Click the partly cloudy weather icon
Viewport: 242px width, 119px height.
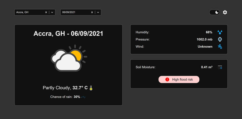tap(69, 58)
